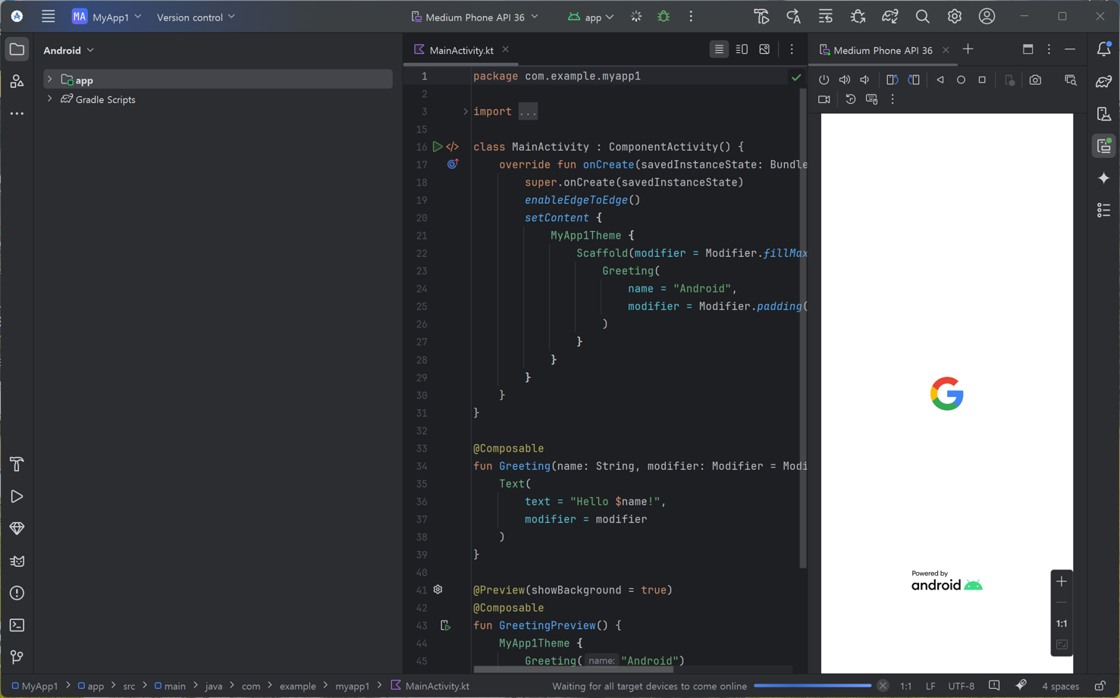Toggle read-only lock icon in status bar
This screenshot has width=1120, height=698.
(x=1100, y=686)
